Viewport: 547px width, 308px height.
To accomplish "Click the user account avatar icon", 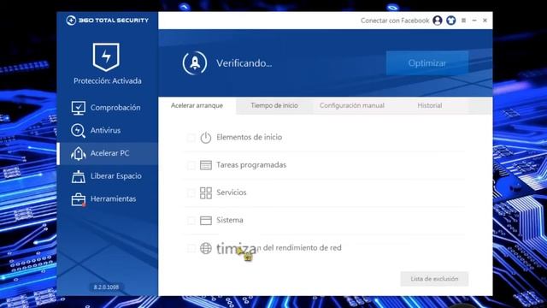I will 438,21.
